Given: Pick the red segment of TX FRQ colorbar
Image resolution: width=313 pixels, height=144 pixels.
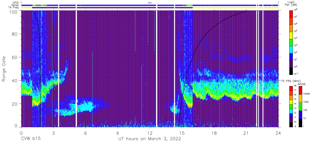Looking at the screenshot, I should point(291,88).
